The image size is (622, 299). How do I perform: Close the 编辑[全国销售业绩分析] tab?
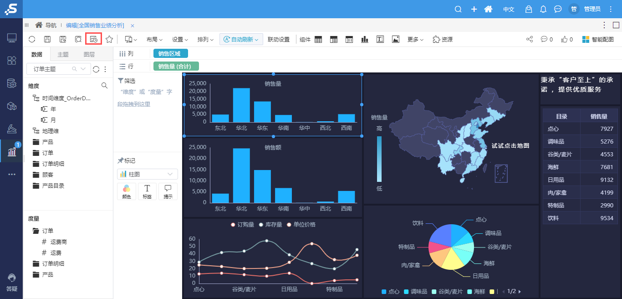[x=132, y=26]
